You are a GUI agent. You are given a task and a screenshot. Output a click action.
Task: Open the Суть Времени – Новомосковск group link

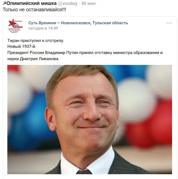pyautogui.click(x=59, y=23)
